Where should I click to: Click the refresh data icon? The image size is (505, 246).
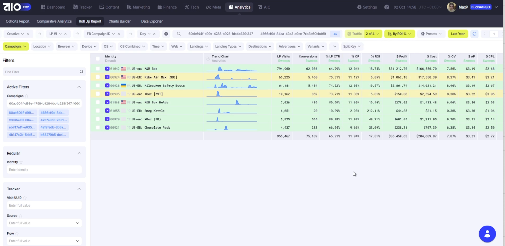point(474,34)
